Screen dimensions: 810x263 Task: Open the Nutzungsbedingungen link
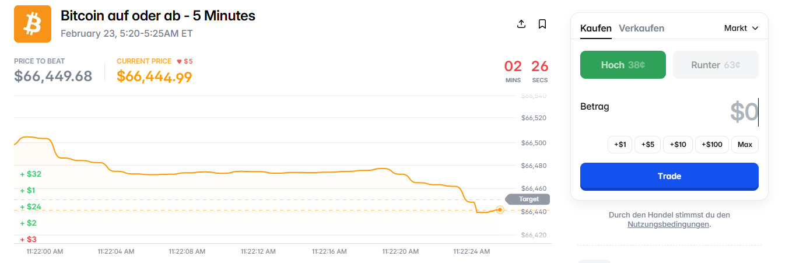click(668, 224)
